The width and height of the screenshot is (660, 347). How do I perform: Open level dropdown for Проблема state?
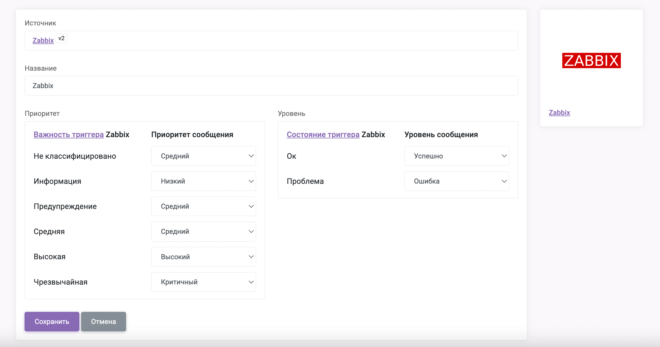click(457, 181)
